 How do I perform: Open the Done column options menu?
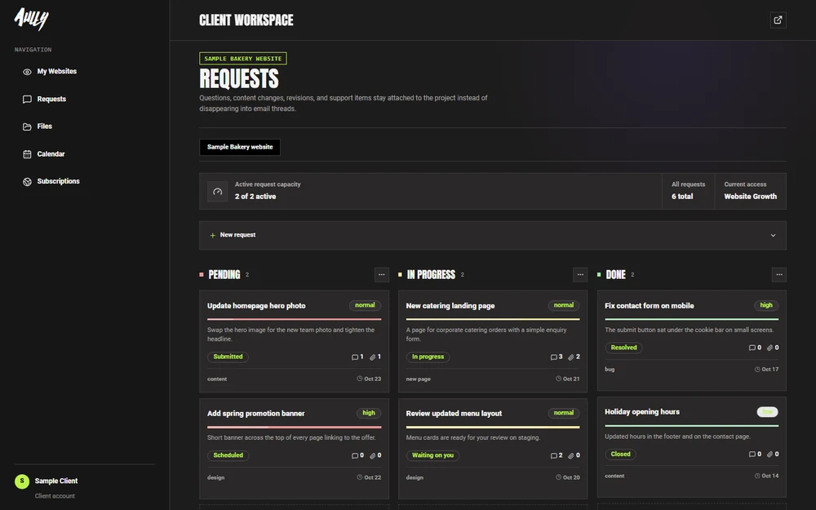pos(779,275)
